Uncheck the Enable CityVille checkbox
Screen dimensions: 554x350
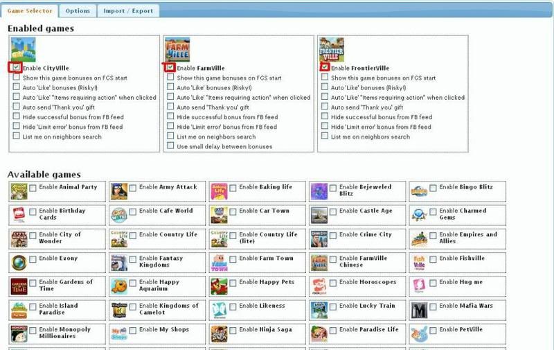pyautogui.click(x=16, y=67)
